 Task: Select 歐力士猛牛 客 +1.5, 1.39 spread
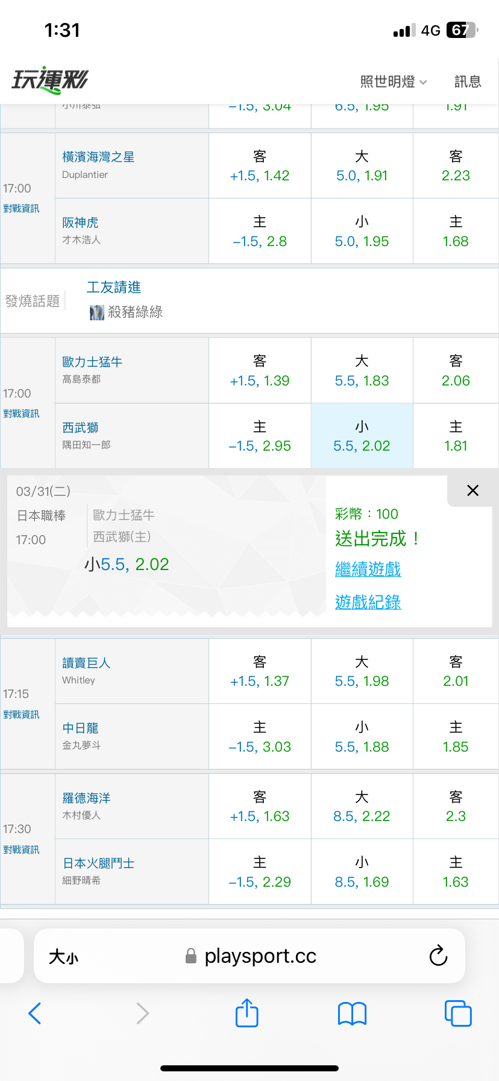pos(260,370)
